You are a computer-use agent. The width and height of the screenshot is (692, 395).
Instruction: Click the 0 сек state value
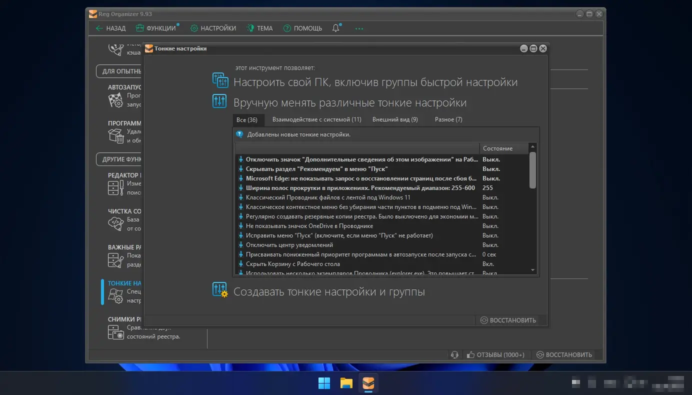489,254
